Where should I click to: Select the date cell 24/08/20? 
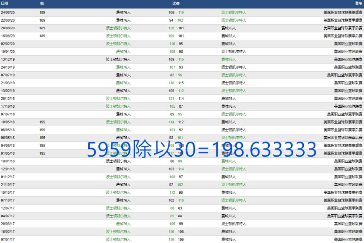pyautogui.click(x=8, y=12)
